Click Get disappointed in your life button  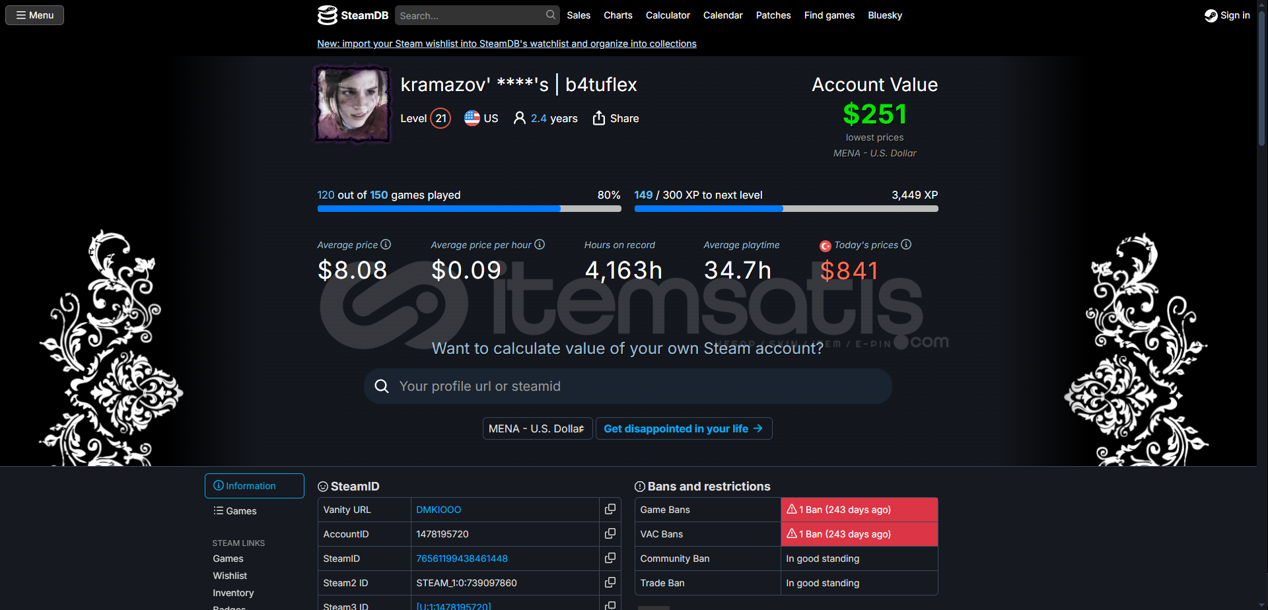(684, 428)
